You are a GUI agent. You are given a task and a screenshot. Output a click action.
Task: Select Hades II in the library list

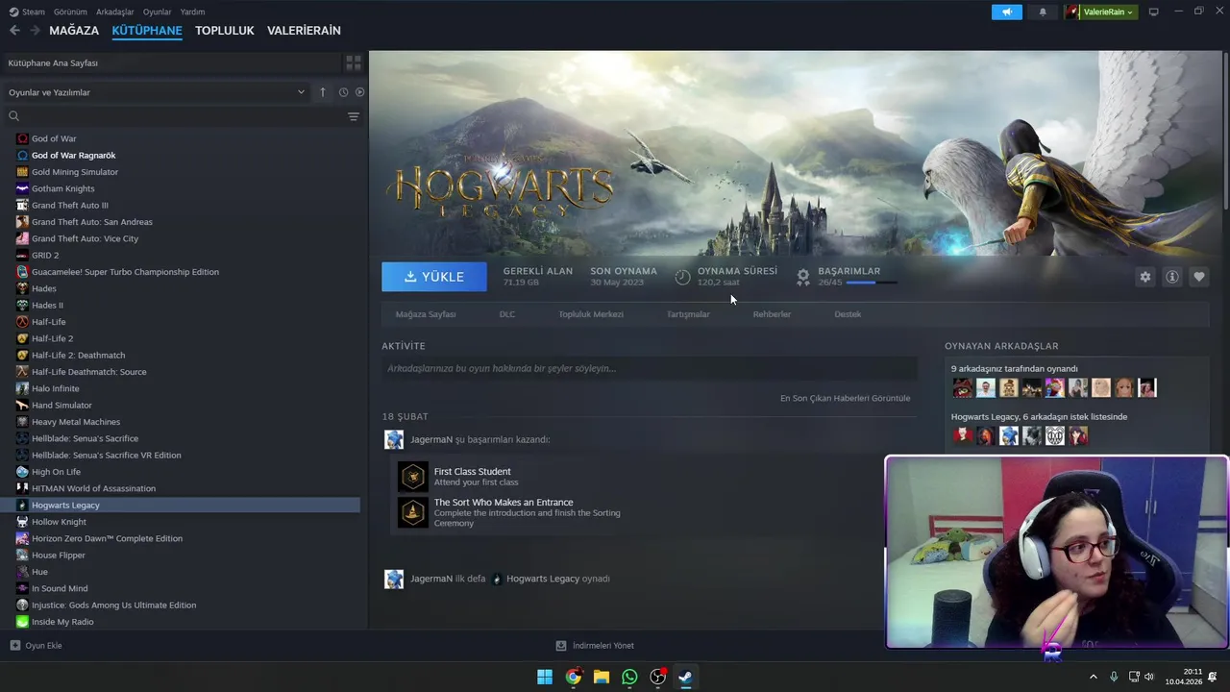point(47,306)
